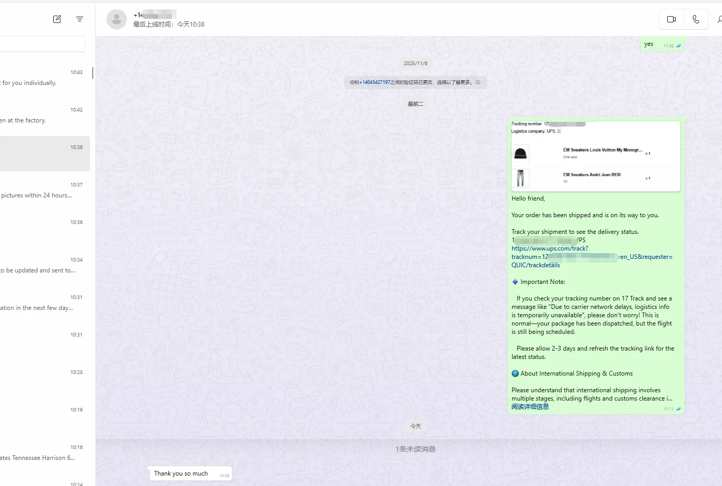Viewport: 722px width, 486px height.
Task: Select chat mentioning "pictures within 24 hours"
Action: coord(42,191)
